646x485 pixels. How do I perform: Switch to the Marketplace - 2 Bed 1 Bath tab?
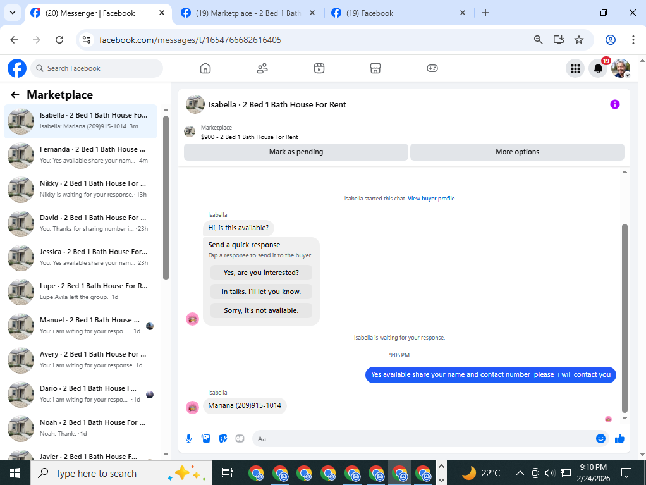coord(248,13)
